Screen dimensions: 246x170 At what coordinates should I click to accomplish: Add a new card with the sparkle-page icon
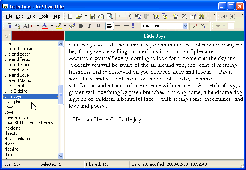175,16
